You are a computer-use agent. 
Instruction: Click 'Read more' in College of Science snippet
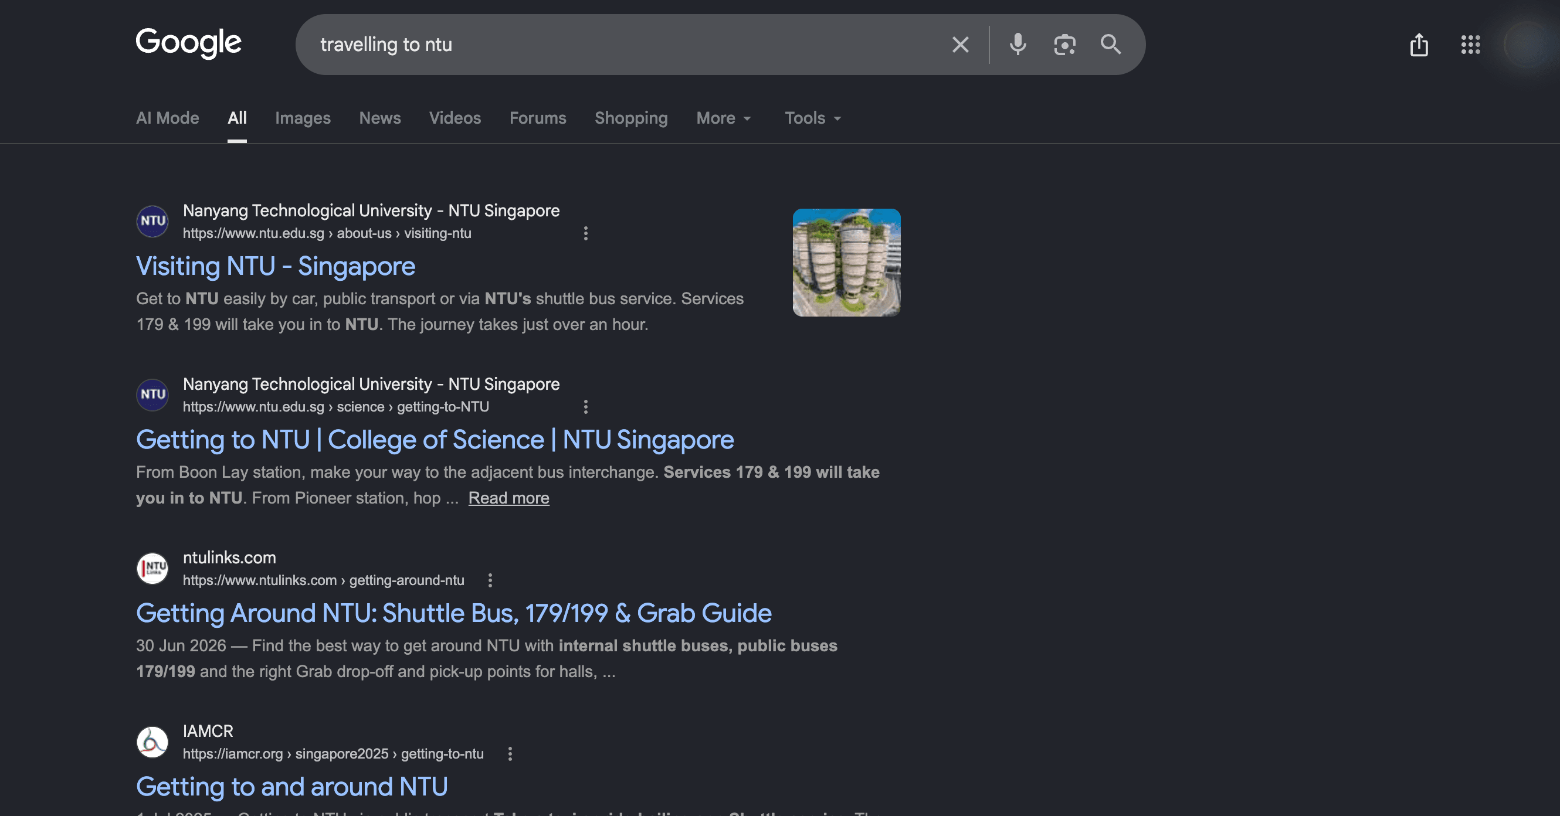click(x=508, y=498)
